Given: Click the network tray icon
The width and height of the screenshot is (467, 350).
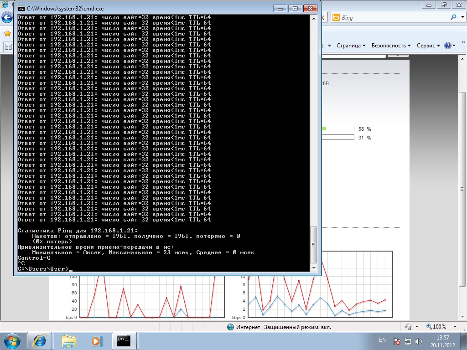Looking at the screenshot, I should [x=408, y=341].
